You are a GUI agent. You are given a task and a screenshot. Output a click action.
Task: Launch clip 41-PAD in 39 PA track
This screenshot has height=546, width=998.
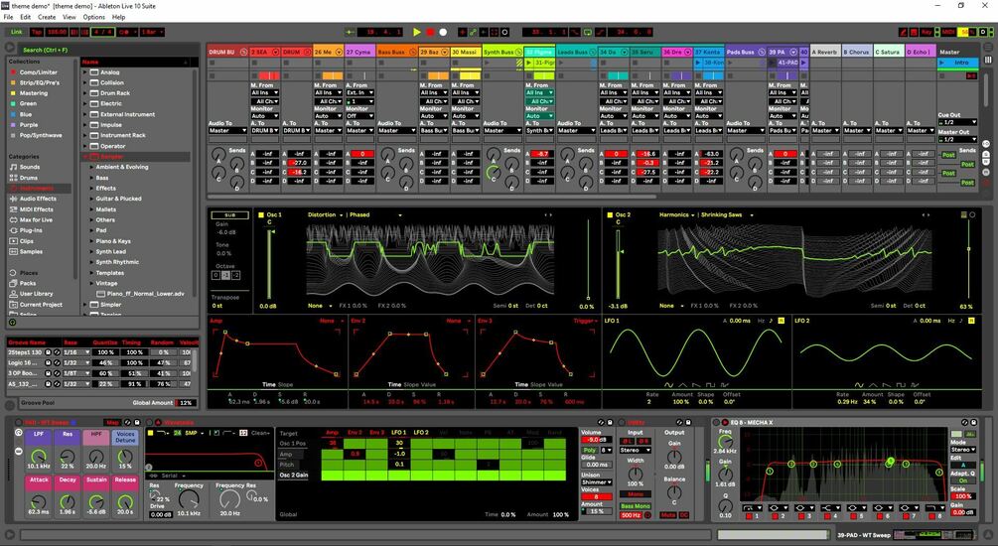[x=772, y=63]
